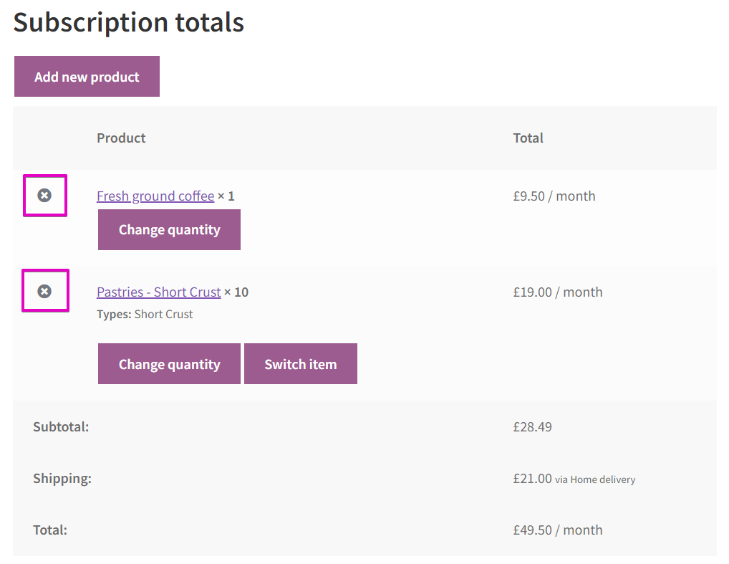The width and height of the screenshot is (729, 564).
Task: Click the Total column header
Action: (528, 138)
